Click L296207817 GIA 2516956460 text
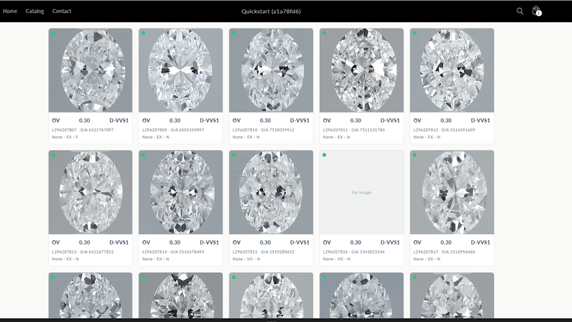The height and width of the screenshot is (322, 572). [444, 252]
